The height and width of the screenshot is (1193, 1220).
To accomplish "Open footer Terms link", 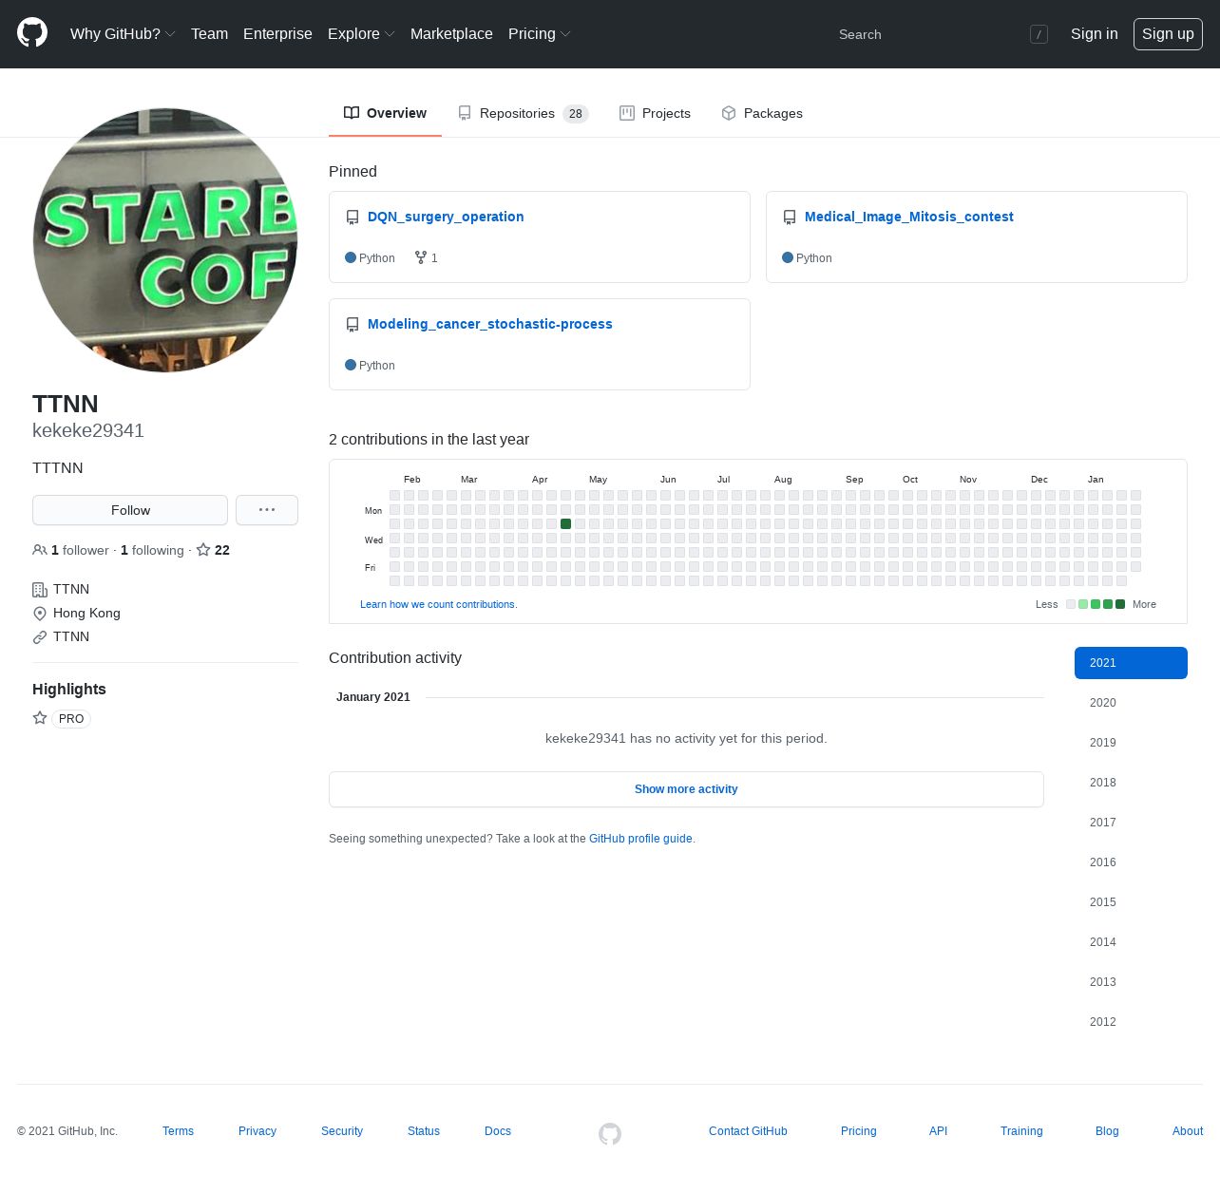I will click(x=178, y=1131).
